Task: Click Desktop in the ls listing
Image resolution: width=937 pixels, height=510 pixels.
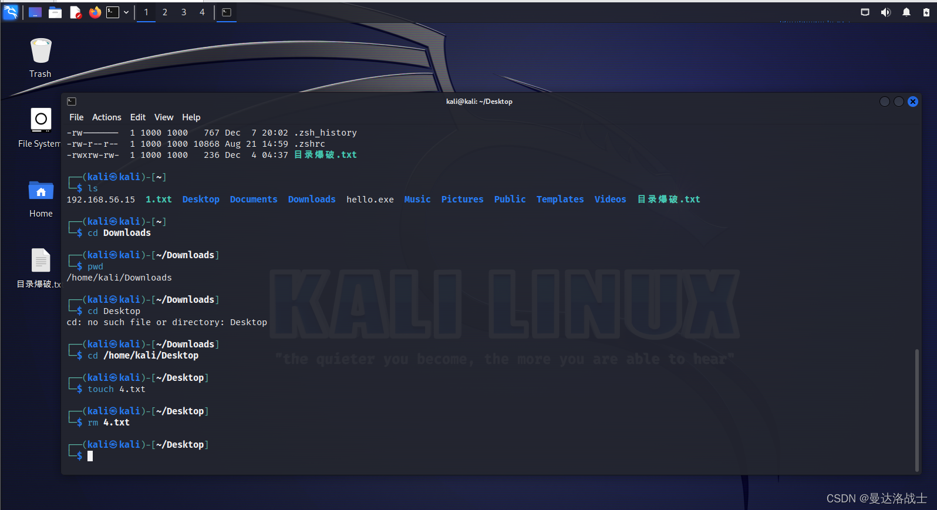Action: coord(201,200)
